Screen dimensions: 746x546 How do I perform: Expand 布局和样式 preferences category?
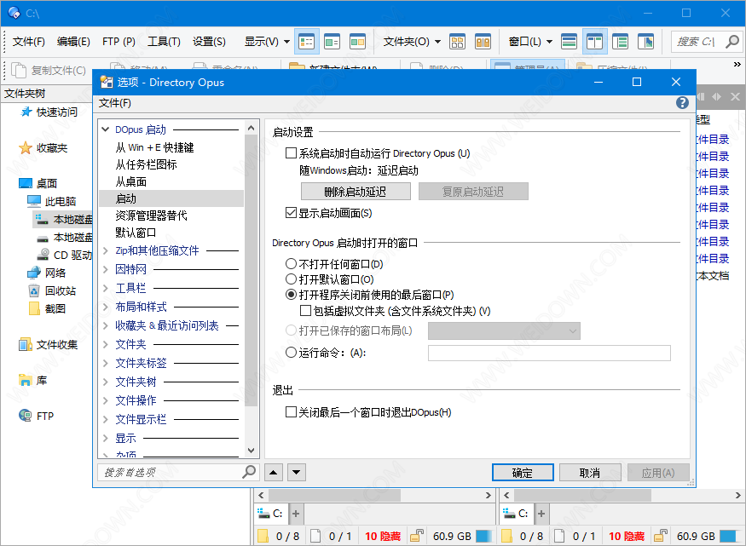(x=106, y=307)
